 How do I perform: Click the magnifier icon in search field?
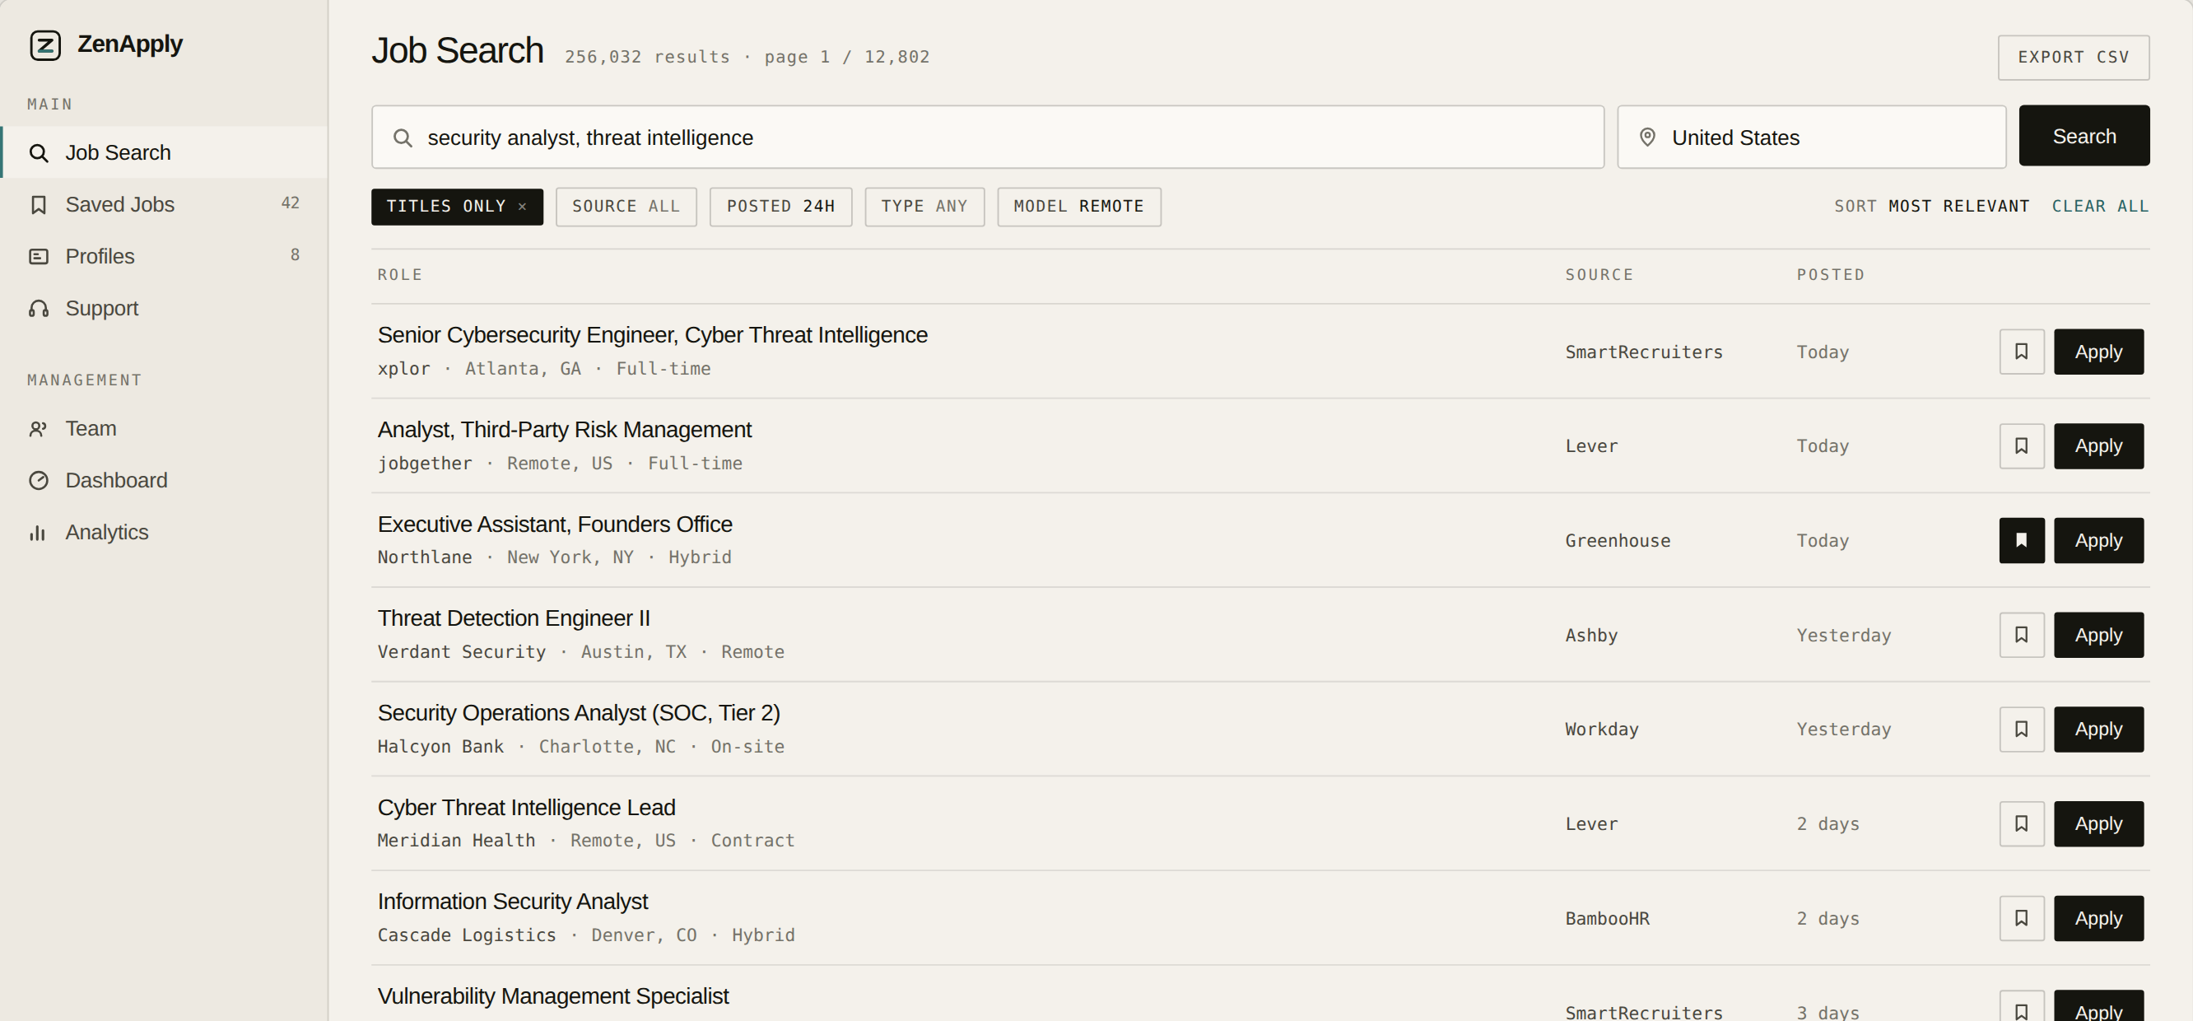click(403, 138)
